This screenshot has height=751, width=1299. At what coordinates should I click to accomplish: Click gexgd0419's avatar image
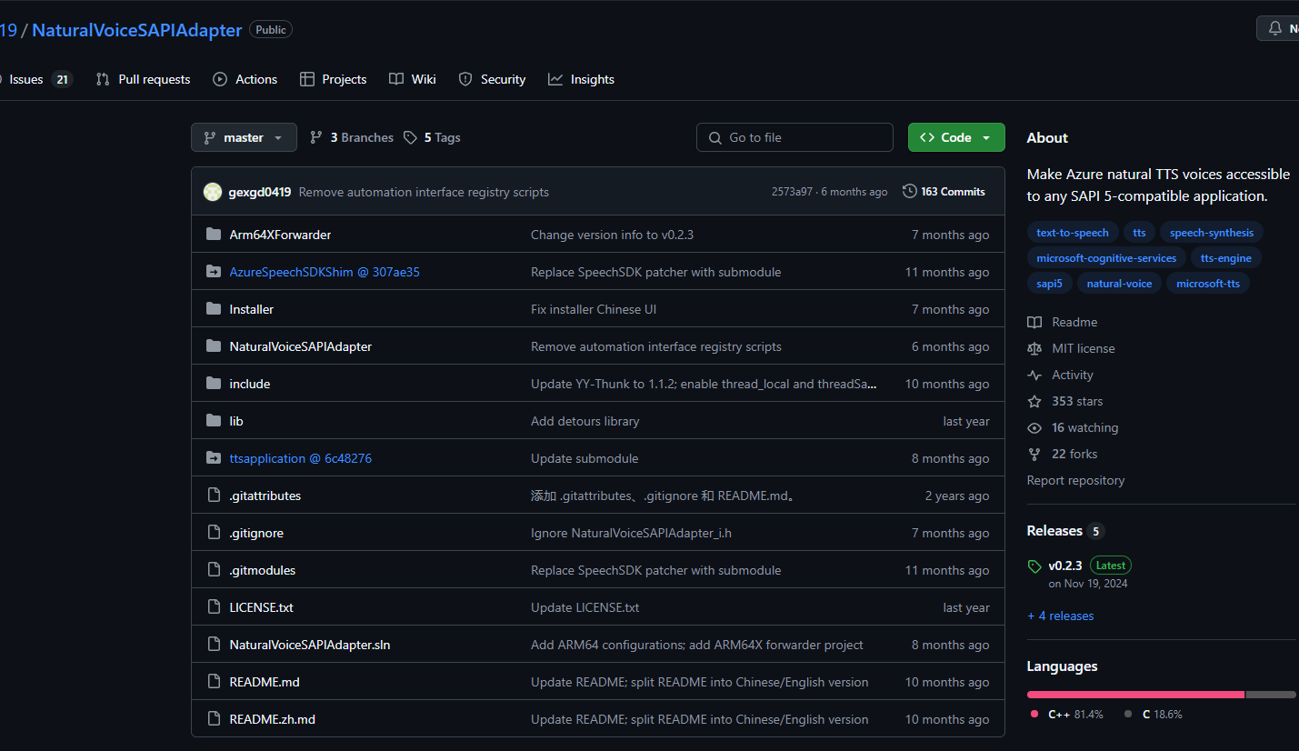pos(213,192)
